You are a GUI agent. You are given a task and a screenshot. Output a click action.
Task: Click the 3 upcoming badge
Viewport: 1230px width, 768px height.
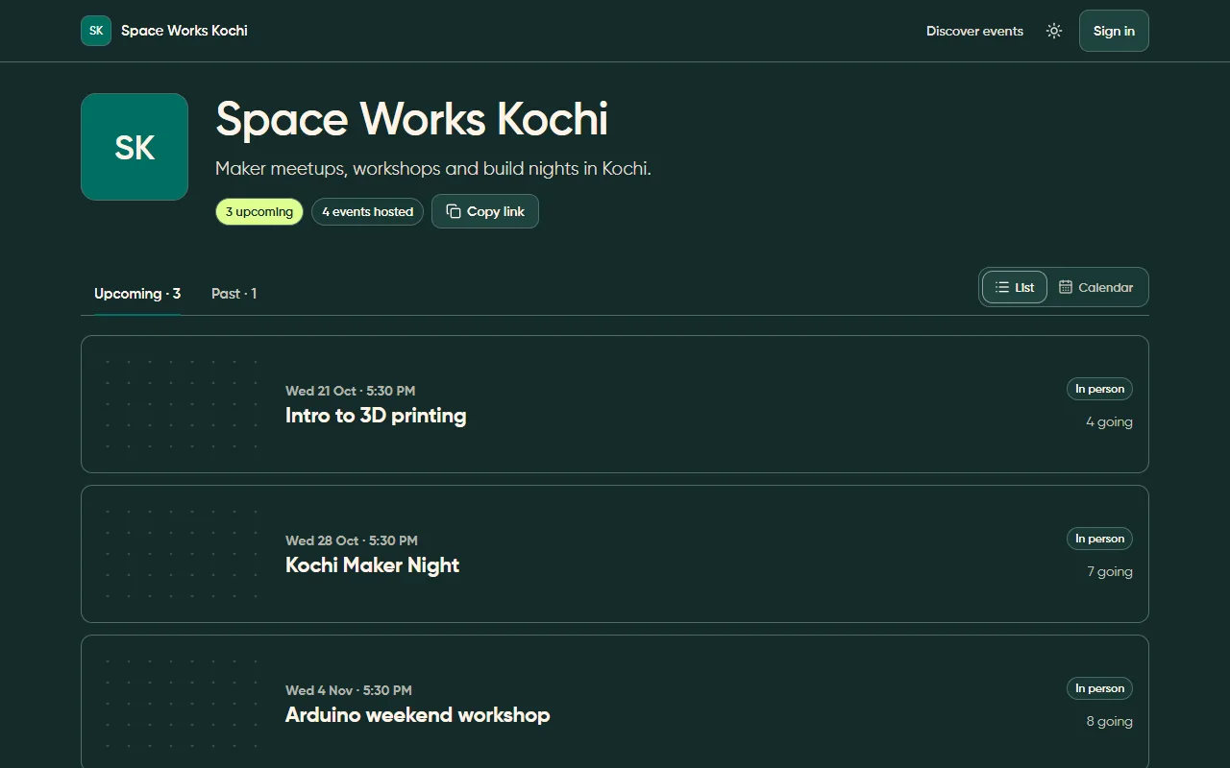point(259,211)
